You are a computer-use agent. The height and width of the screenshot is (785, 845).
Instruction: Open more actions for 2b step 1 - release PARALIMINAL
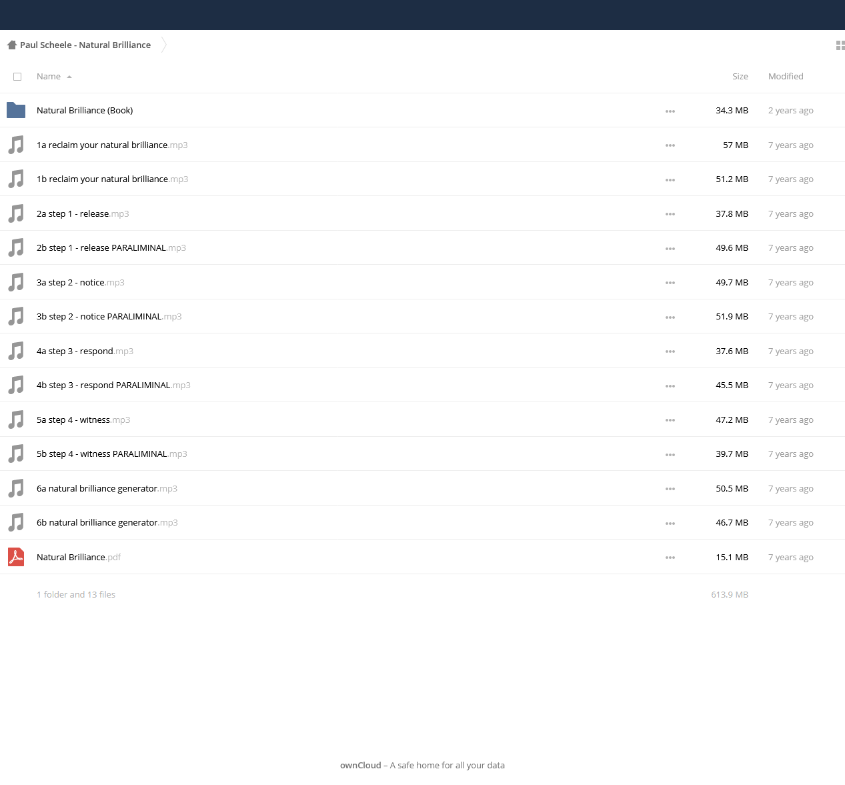coord(670,249)
